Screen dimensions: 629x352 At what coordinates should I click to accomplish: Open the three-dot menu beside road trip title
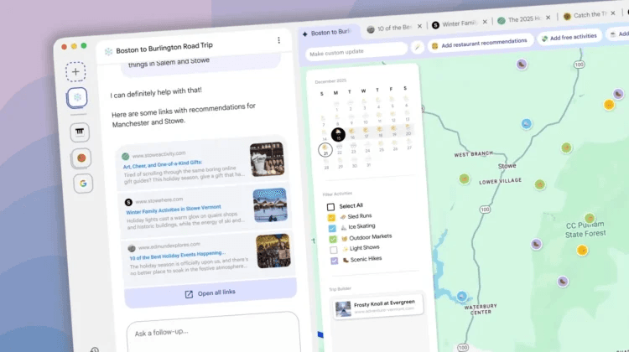pyautogui.click(x=278, y=40)
